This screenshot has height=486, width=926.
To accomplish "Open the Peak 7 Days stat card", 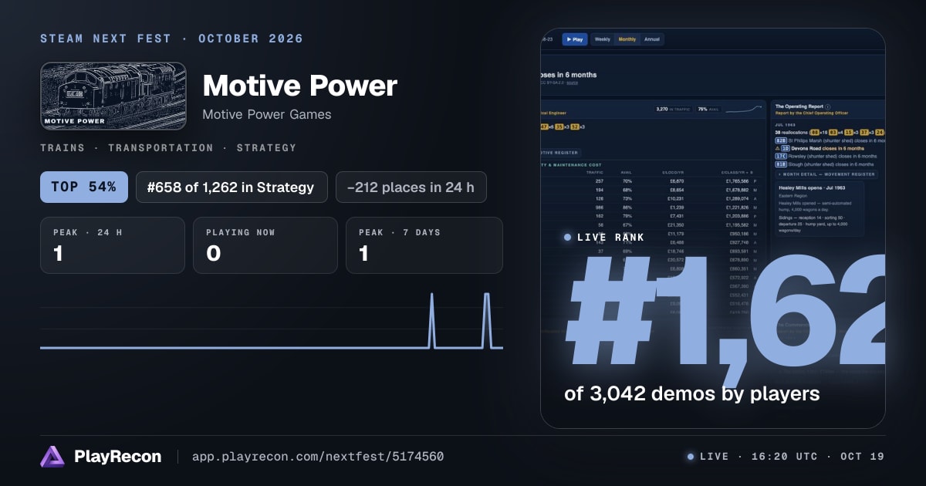I will 424,245.
